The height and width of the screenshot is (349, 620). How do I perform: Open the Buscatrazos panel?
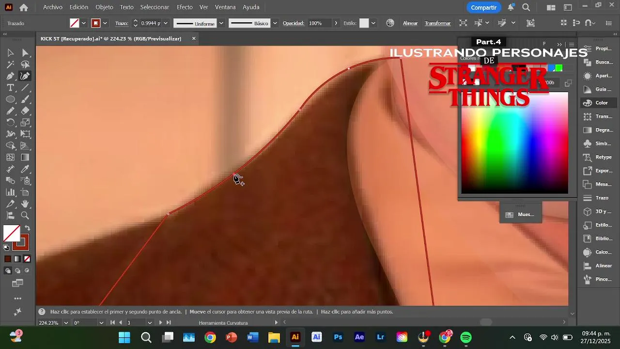pos(598,62)
